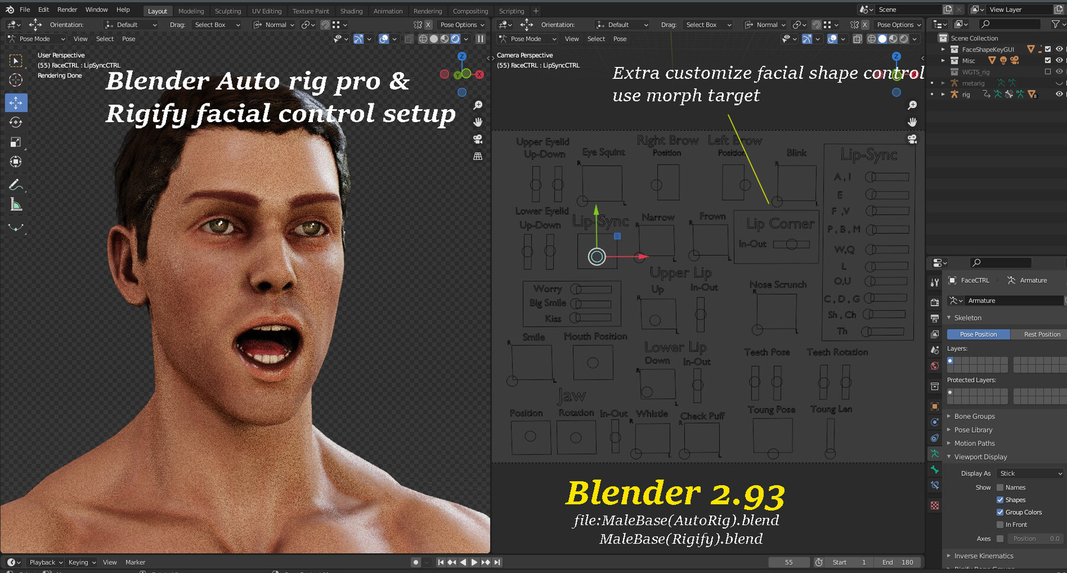This screenshot has height=573, width=1067.
Task: Uncheck the Group Colors option
Action: coord(1002,512)
